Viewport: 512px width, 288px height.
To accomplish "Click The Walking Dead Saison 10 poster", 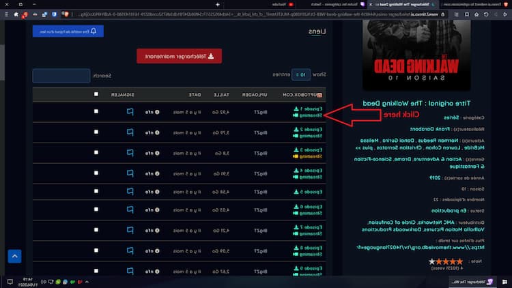I will pos(416,55).
